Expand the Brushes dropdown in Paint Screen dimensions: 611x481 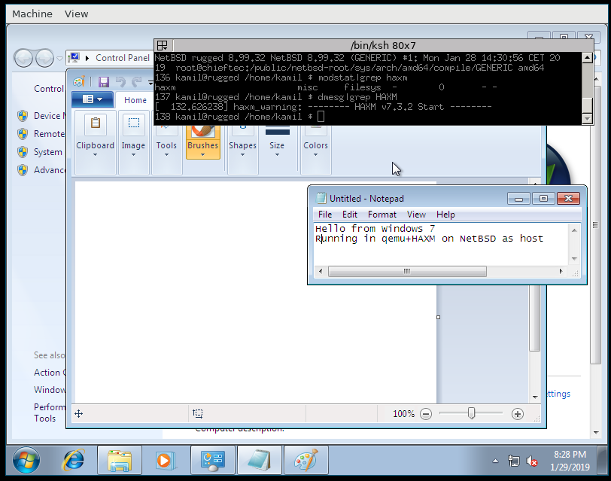click(202, 154)
